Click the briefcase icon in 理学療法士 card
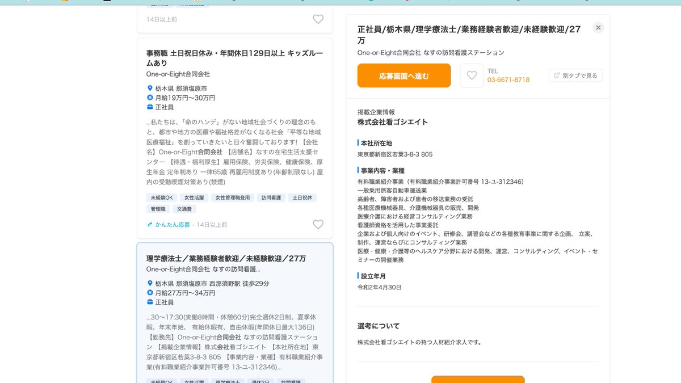Image resolution: width=681 pixels, height=383 pixels. 150,302
